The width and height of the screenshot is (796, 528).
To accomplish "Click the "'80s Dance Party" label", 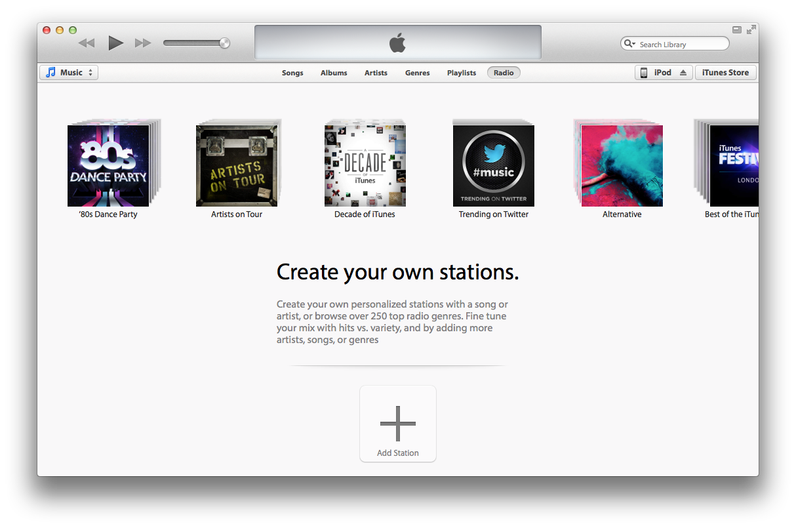I will pyautogui.click(x=108, y=214).
